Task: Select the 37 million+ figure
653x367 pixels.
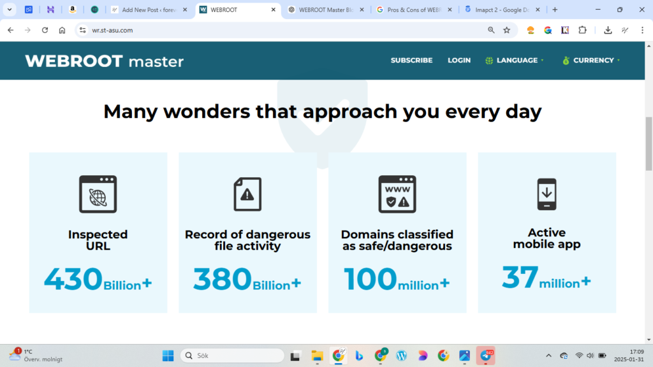Action: point(547,278)
